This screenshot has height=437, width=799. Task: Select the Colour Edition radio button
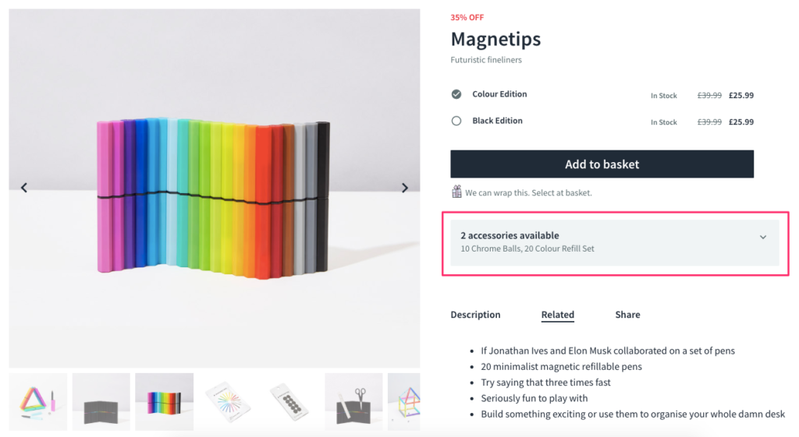(456, 94)
